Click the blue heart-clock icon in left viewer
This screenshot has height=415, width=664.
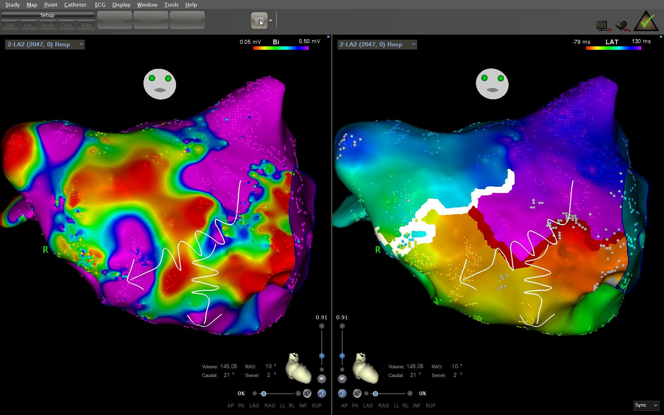point(322,393)
